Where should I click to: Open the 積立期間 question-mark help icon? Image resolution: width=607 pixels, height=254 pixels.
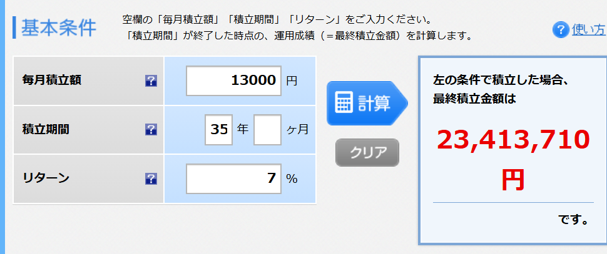pos(151,129)
